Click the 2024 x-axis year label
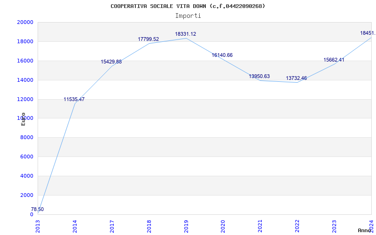This screenshot has width=376, height=235. (x=371, y=226)
